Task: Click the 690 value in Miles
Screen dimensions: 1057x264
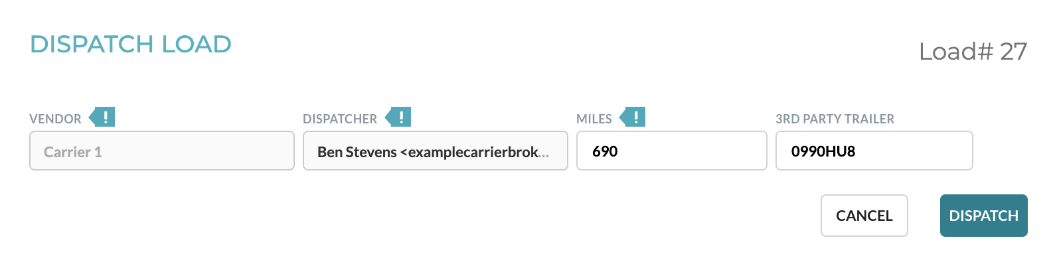Action: coord(605,151)
